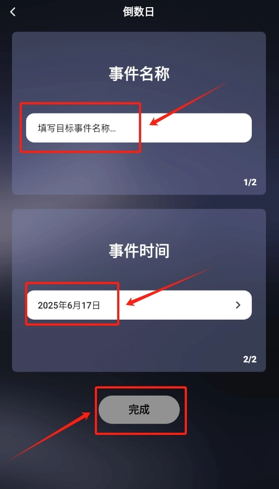Viewport: 279px width, 489px height.
Task: Click the 2025年6月17日 date text
Action: coord(69,305)
